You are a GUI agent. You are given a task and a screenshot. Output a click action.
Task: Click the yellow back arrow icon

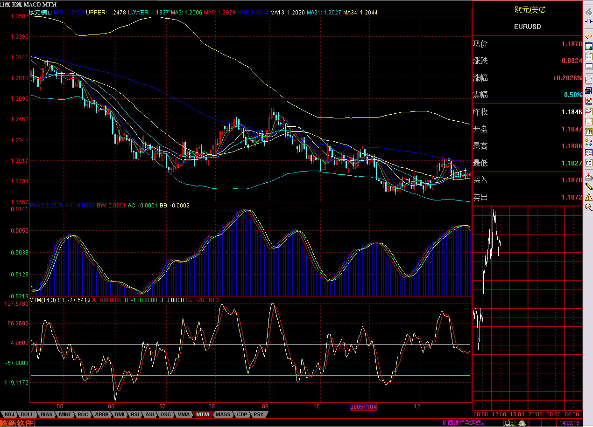click(589, 36)
